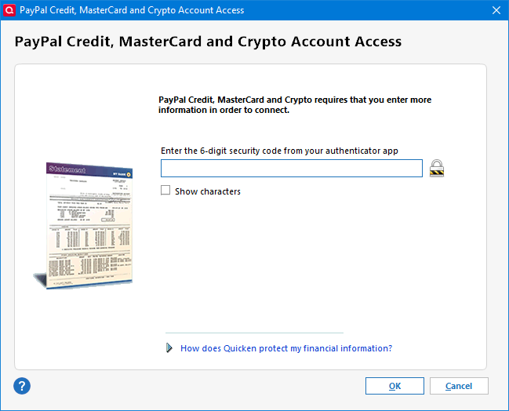Dismiss dialog with the Cancel button

(x=459, y=386)
